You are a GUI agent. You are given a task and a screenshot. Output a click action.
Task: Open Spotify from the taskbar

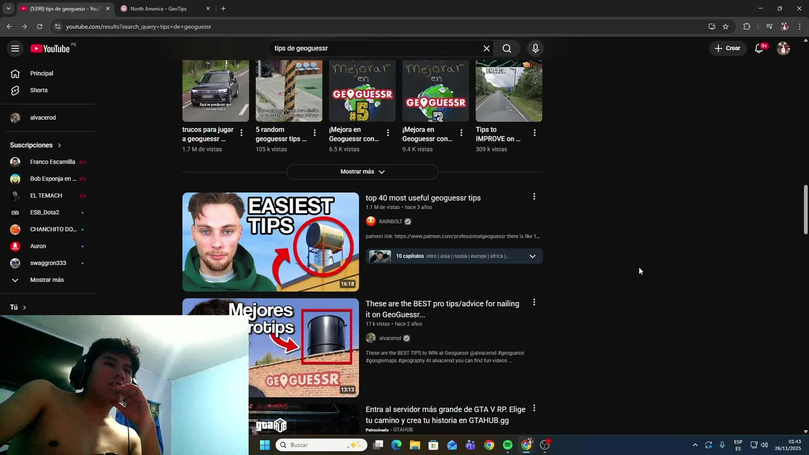coord(508,445)
